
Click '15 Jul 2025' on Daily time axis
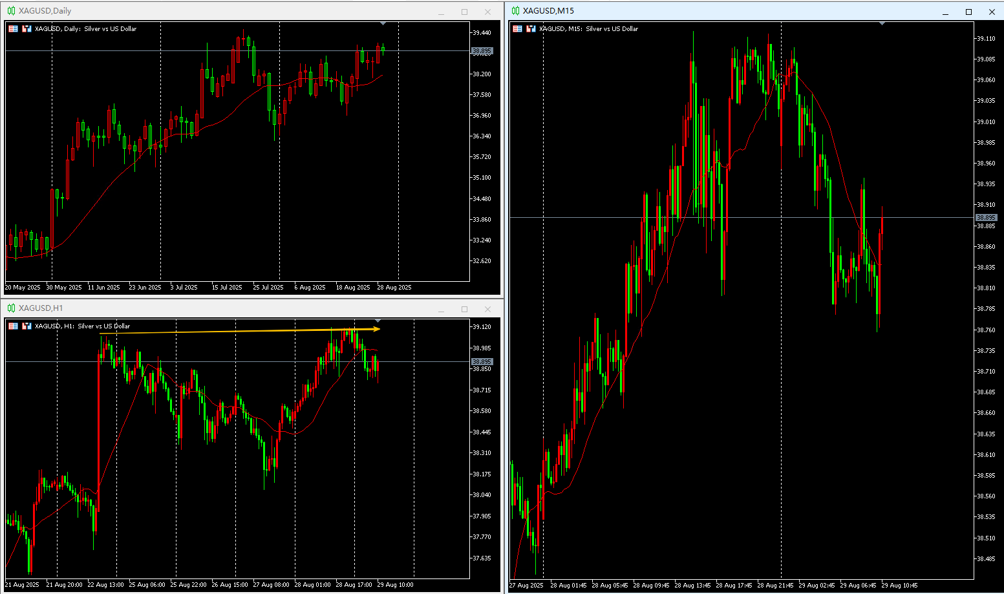(x=227, y=287)
